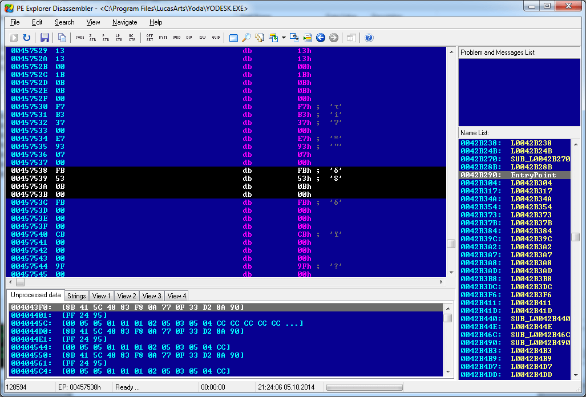Expand the dropdown arrow in the toolbar
586x397 pixels.
[284, 38]
